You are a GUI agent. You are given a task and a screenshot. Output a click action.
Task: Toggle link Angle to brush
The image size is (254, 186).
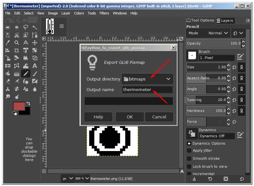[x=241, y=89]
